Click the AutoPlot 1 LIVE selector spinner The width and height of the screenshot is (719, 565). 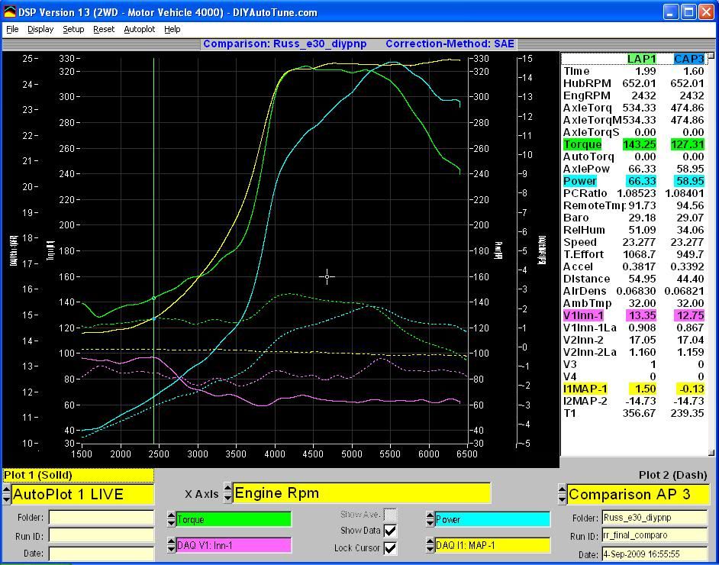(6, 494)
